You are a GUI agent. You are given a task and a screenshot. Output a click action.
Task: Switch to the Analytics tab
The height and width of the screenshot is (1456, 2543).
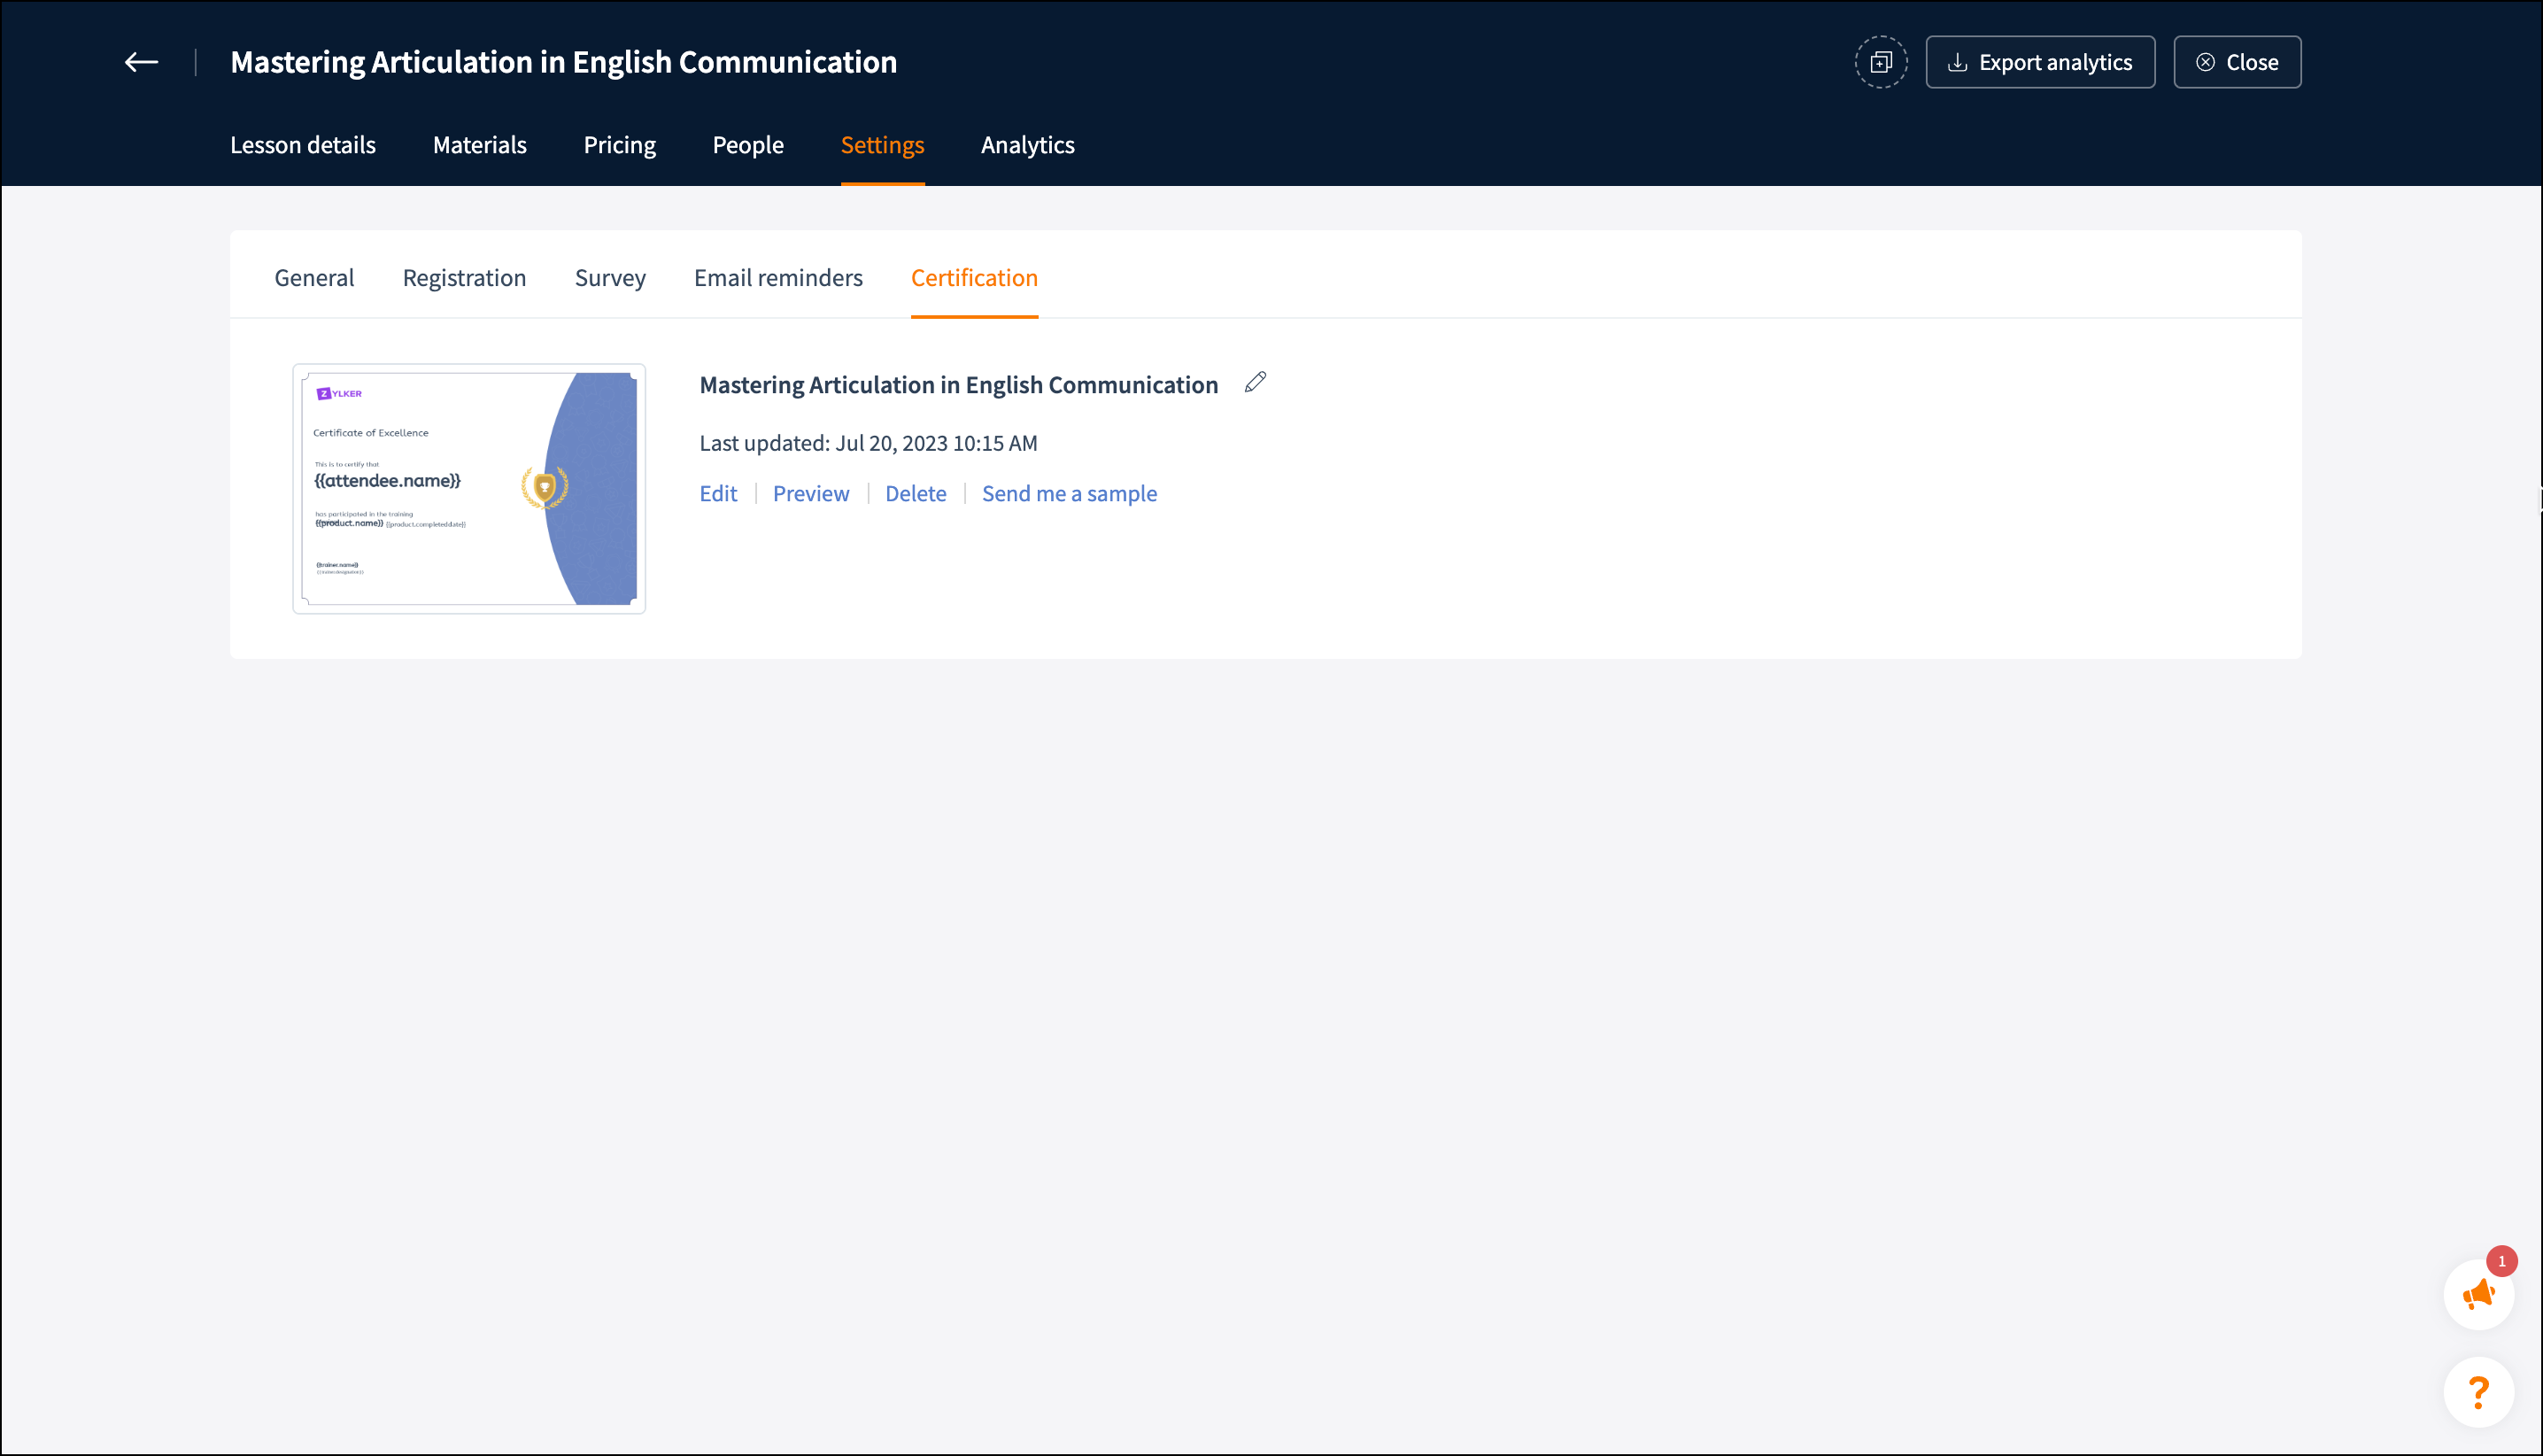click(x=1028, y=145)
